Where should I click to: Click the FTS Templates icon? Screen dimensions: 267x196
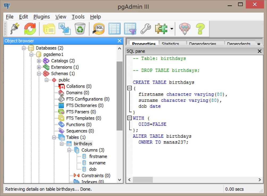coord(61,118)
